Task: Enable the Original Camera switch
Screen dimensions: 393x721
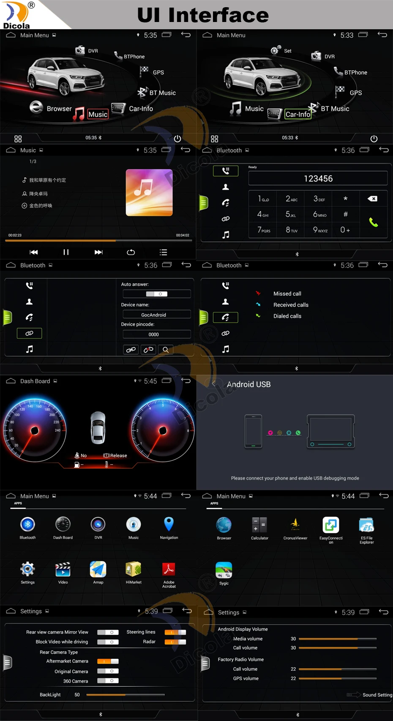Action: point(108,671)
